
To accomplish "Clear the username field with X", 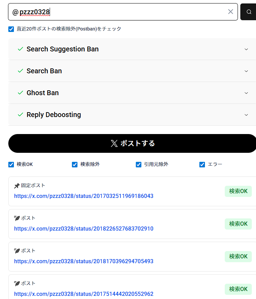I will pyautogui.click(x=230, y=11).
